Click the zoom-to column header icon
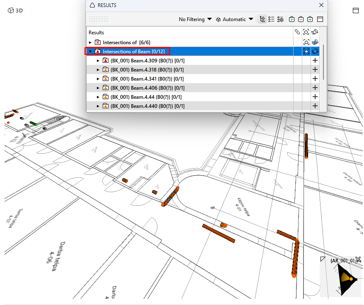364x305 pixels. [306, 32]
